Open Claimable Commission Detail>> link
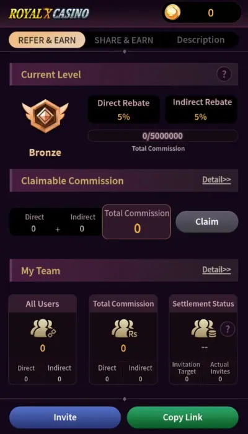 (216, 180)
